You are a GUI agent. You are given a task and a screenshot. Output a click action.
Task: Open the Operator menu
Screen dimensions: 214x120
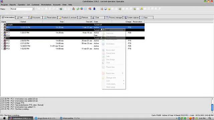coord(21,5)
